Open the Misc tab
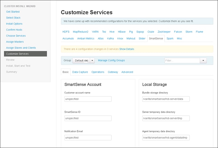This screenshot has height=148, width=218. [179, 39]
